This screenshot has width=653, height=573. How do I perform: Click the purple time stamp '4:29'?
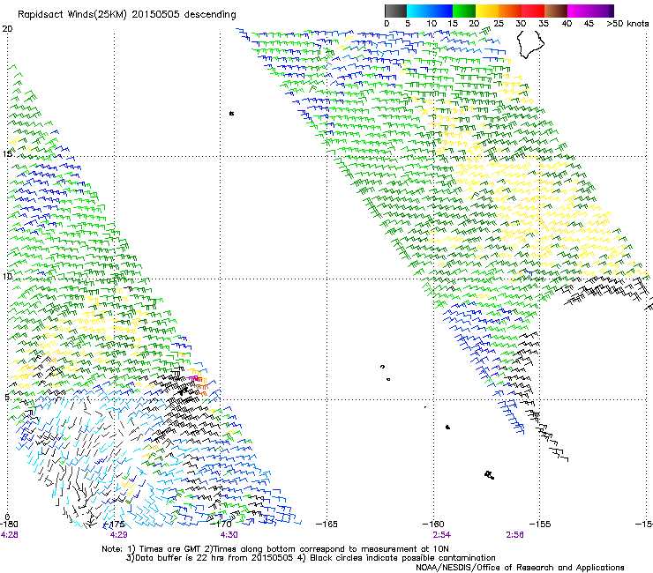coord(119,535)
